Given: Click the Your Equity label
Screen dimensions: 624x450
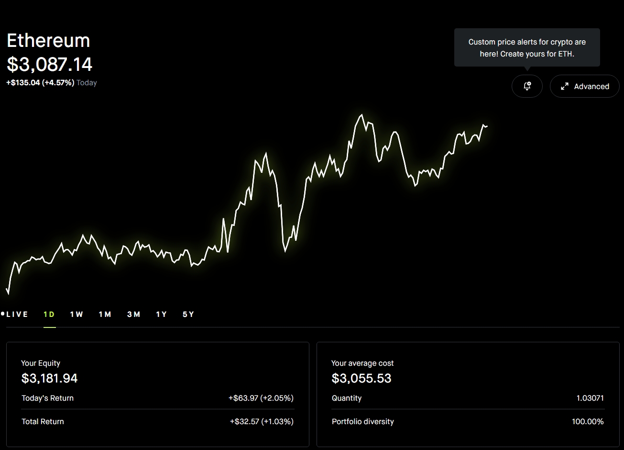Looking at the screenshot, I should [x=41, y=363].
